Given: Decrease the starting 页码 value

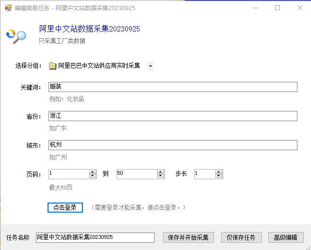Looking at the screenshot, I should (x=93, y=176).
